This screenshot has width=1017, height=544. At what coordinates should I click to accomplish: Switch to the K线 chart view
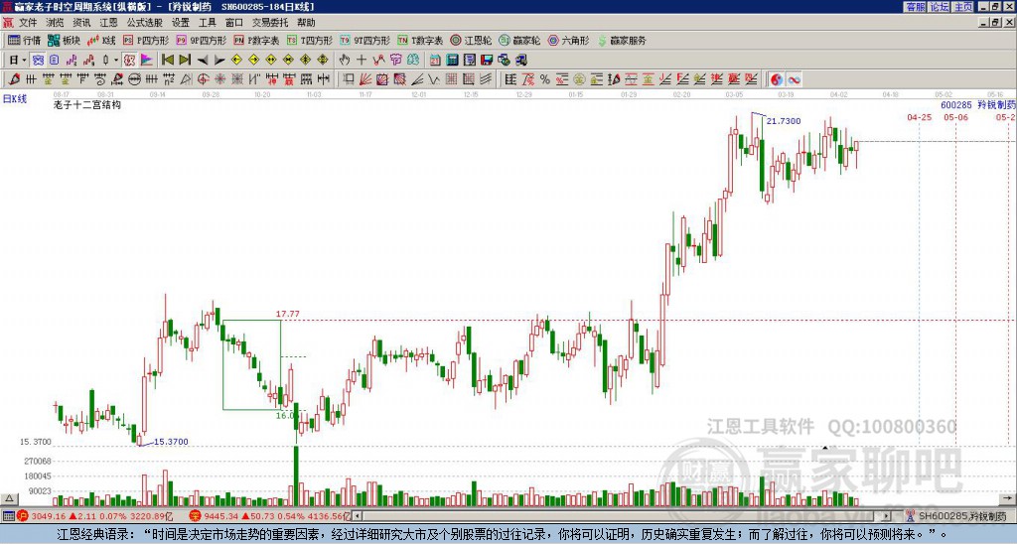pos(102,40)
